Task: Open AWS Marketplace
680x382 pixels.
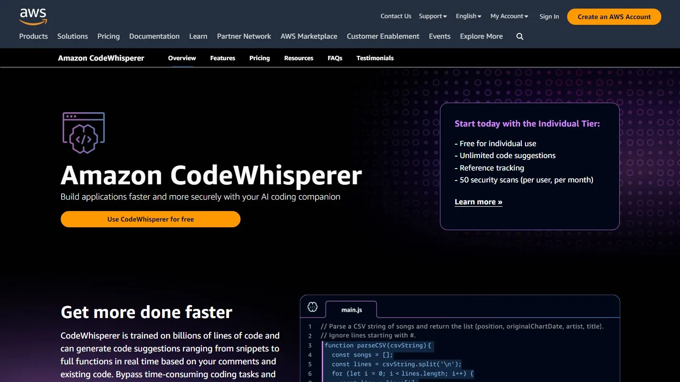Action: [x=309, y=36]
